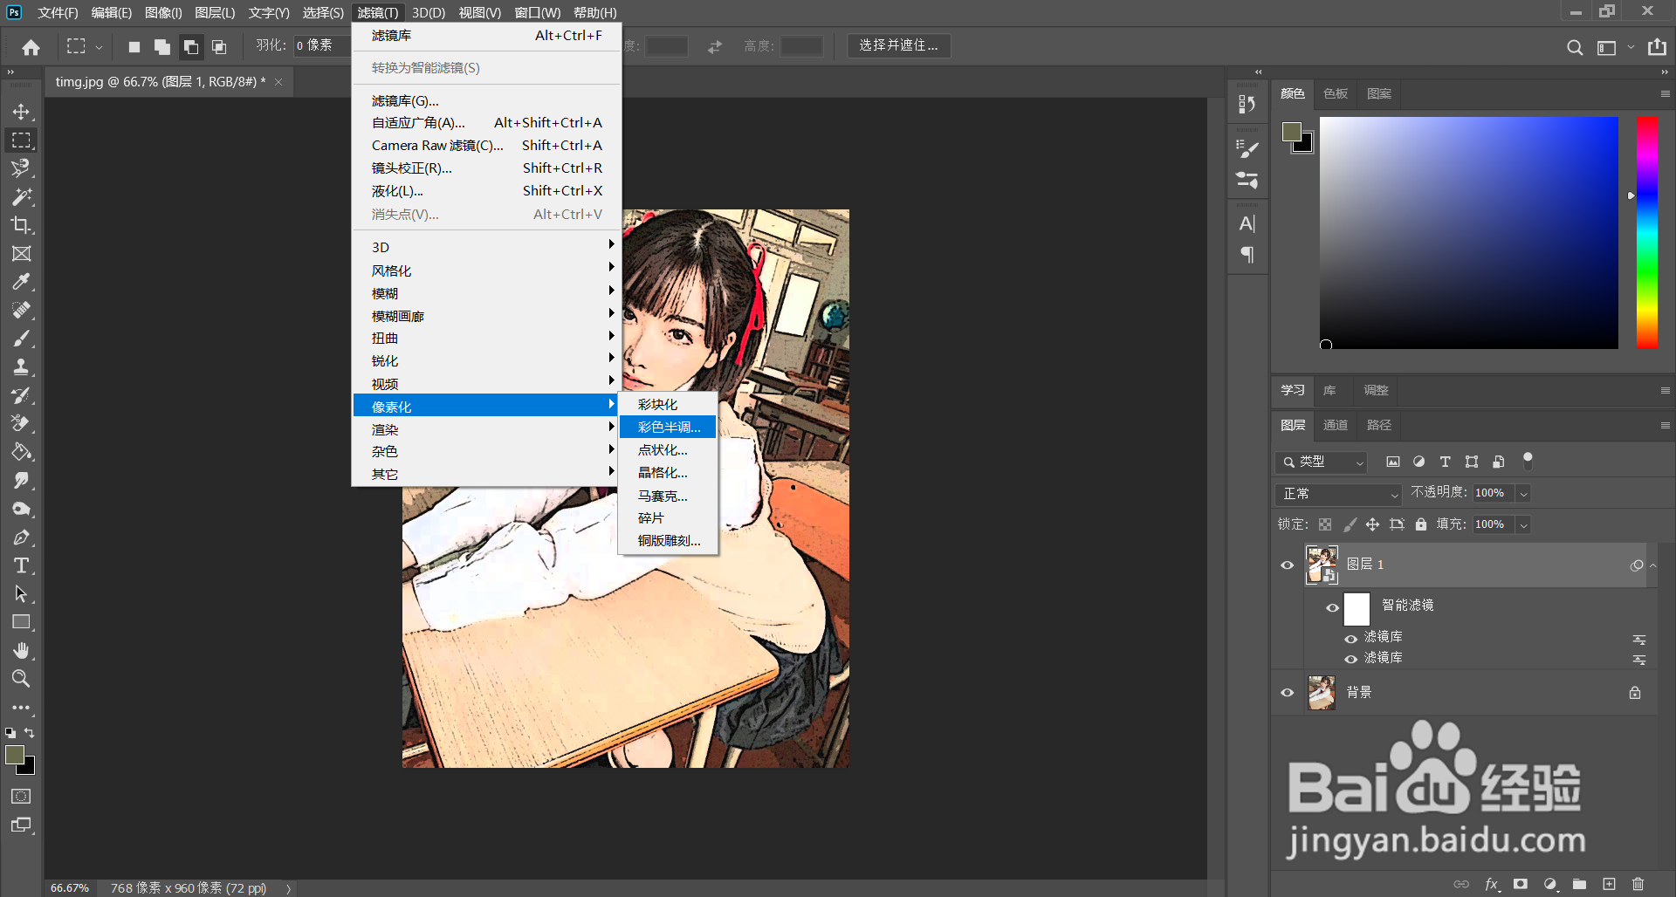Open the layer filter 类型 dropdown

(x=1320, y=462)
